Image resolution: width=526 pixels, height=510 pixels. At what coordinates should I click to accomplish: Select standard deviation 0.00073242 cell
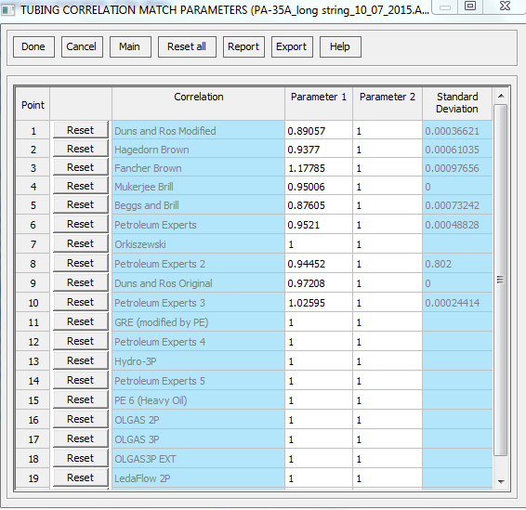[x=457, y=205]
